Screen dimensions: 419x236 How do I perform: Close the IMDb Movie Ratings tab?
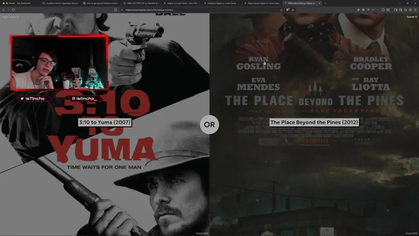click(319, 3)
